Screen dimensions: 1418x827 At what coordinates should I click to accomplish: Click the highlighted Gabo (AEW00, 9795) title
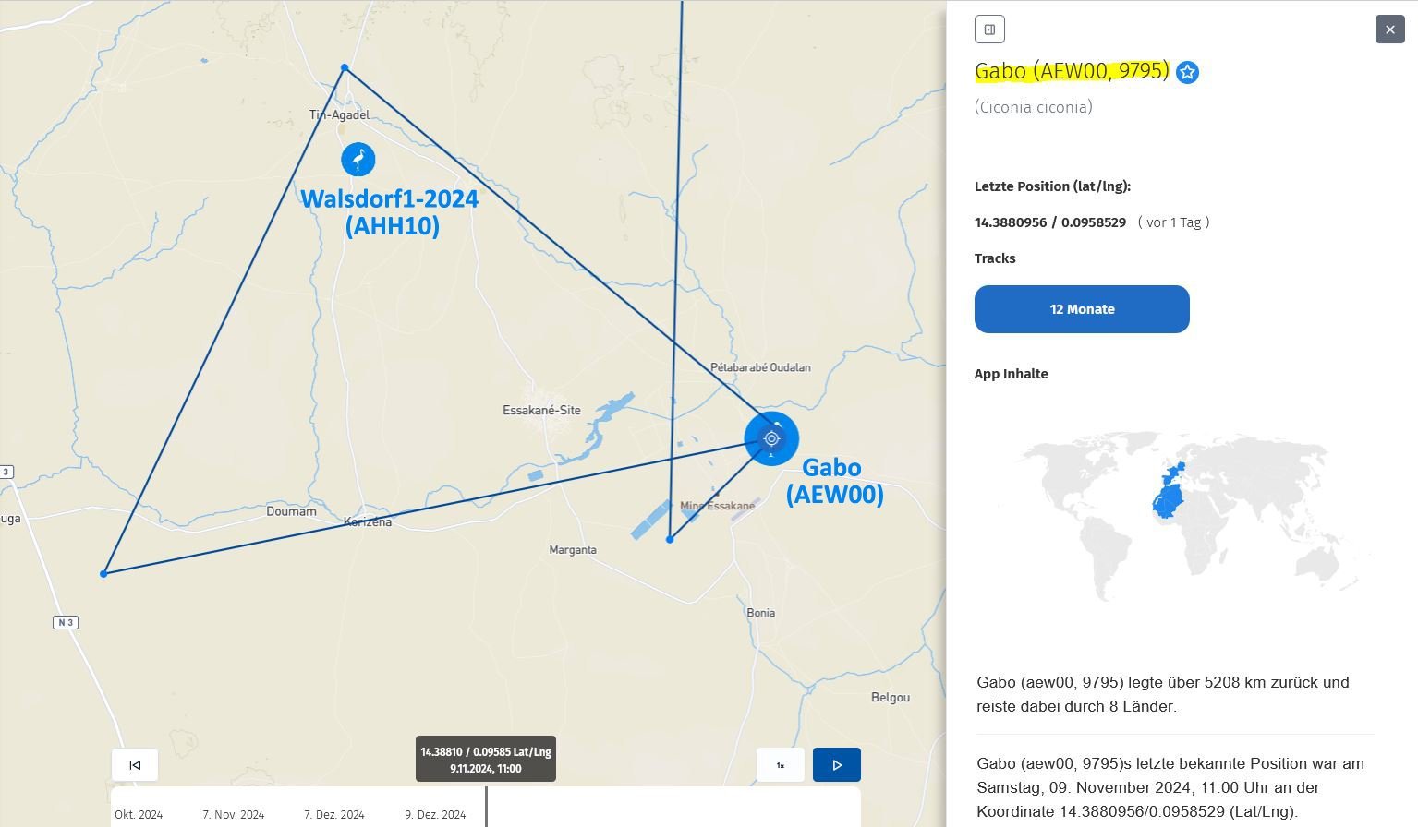point(1072,71)
